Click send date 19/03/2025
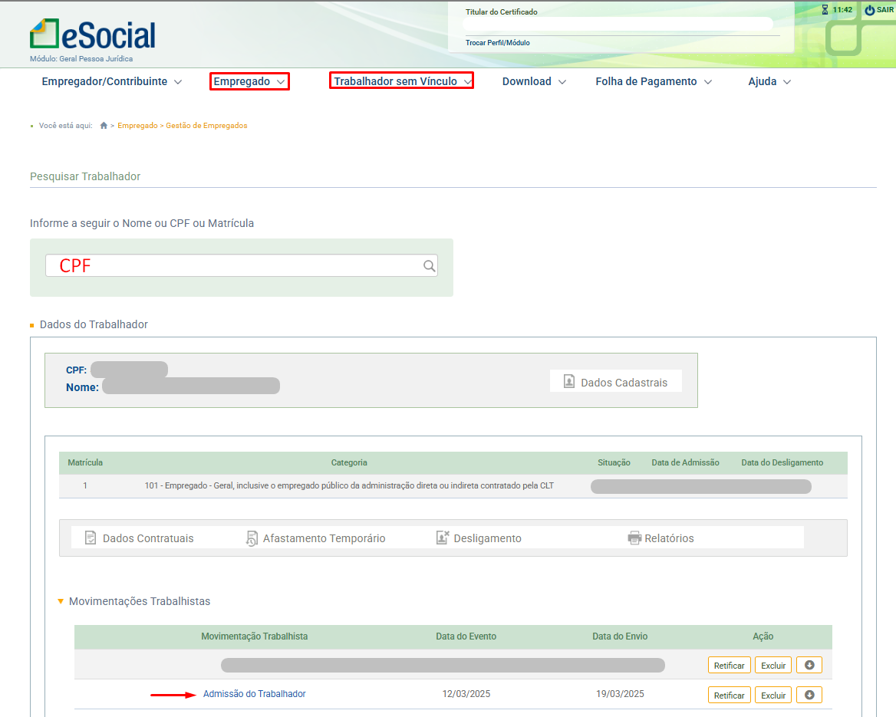This screenshot has height=717, width=896. click(620, 693)
